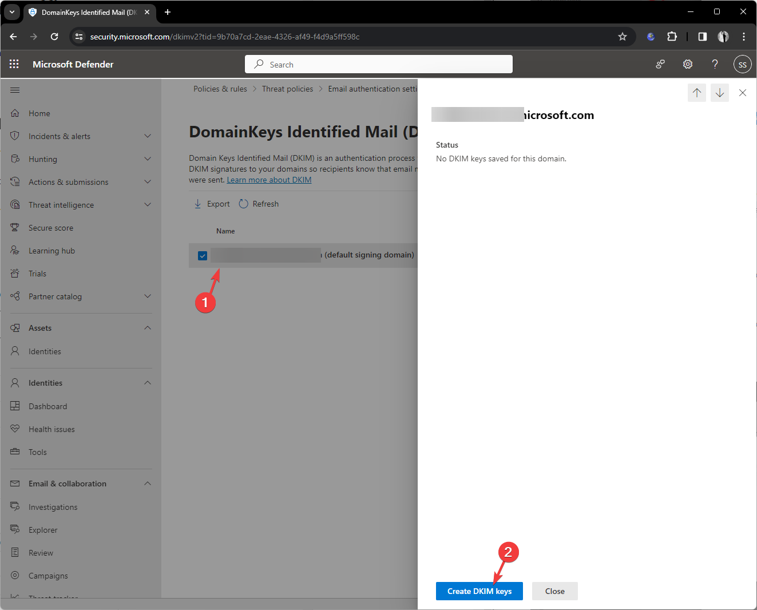Close the DomainKeys Identified Mail tab
Screen dimensions: 757x610
pyautogui.click(x=147, y=12)
